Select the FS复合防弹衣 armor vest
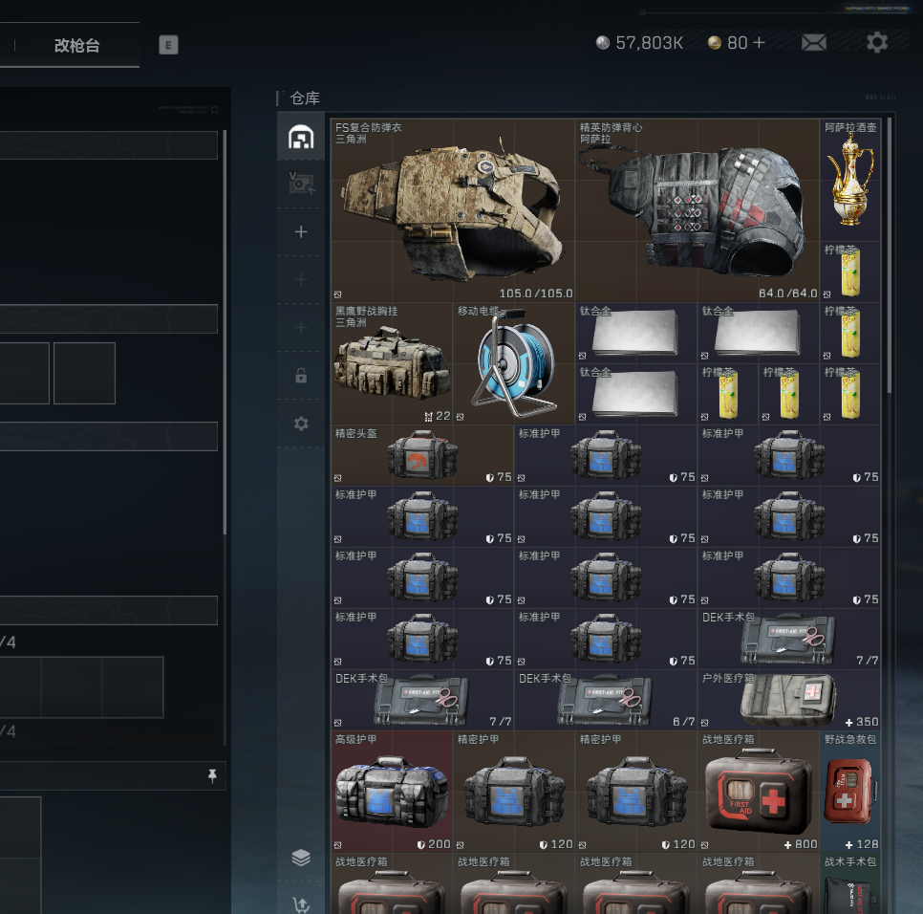 pos(453,210)
